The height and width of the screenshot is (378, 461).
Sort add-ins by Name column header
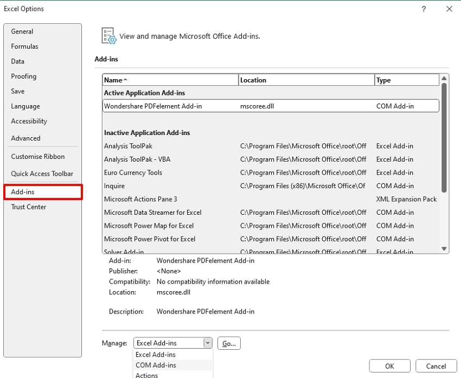pos(170,80)
